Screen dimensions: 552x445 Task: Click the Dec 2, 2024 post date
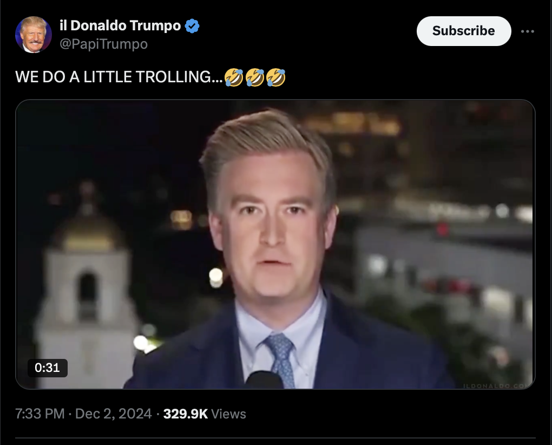coord(113,414)
